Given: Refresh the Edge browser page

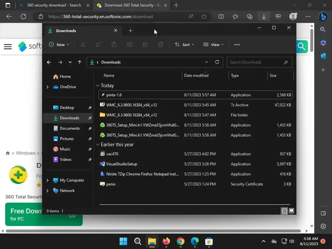Looking at the screenshot, I should coord(23,17).
